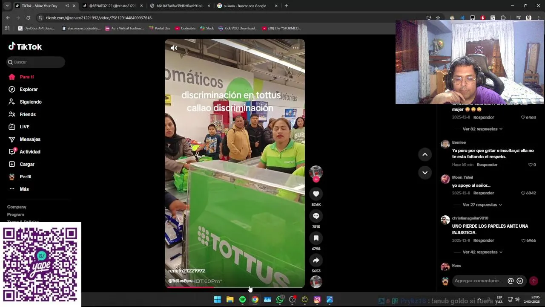Bookmark page with star icon
545x307 pixels.
coord(438,18)
